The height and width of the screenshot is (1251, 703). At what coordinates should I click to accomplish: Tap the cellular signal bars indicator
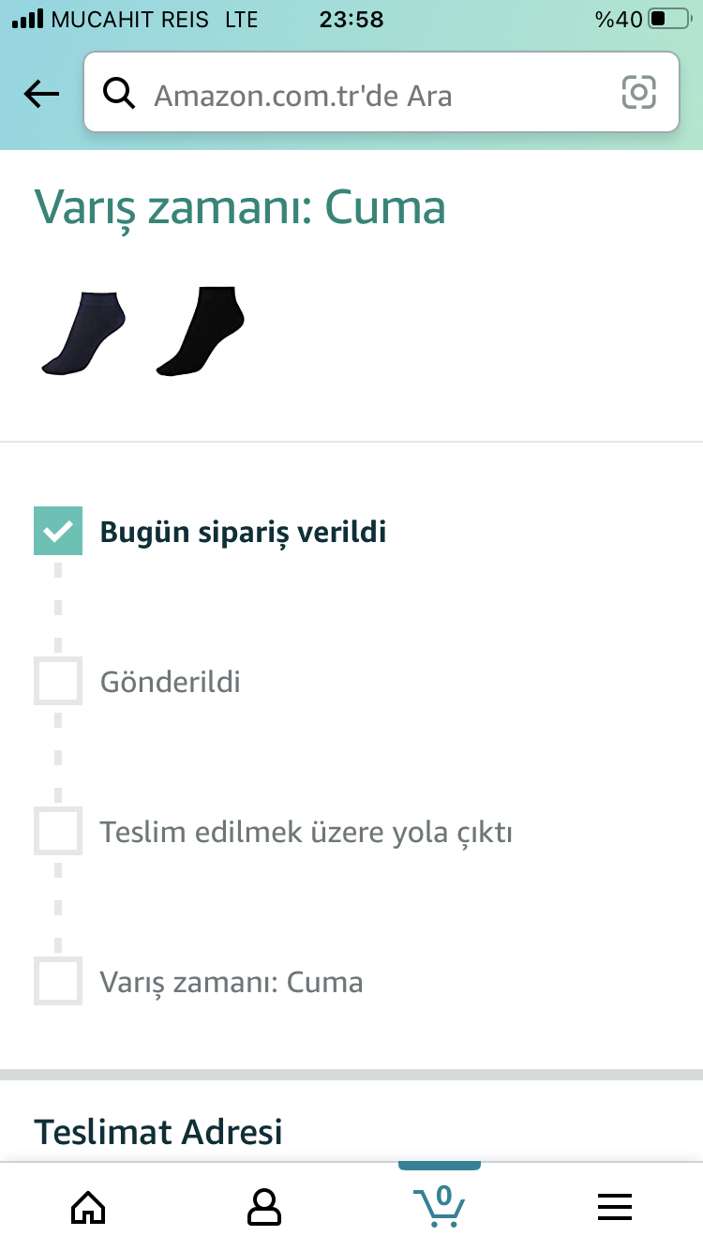[x=28, y=19]
